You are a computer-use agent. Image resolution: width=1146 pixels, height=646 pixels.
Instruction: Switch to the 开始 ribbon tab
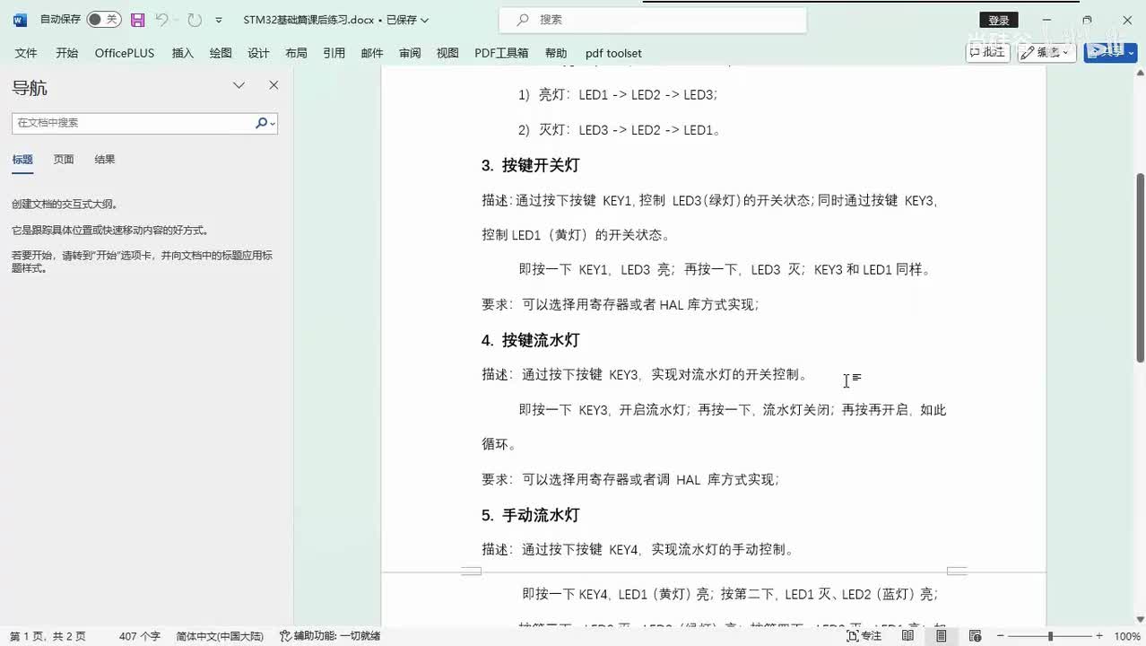tap(67, 53)
